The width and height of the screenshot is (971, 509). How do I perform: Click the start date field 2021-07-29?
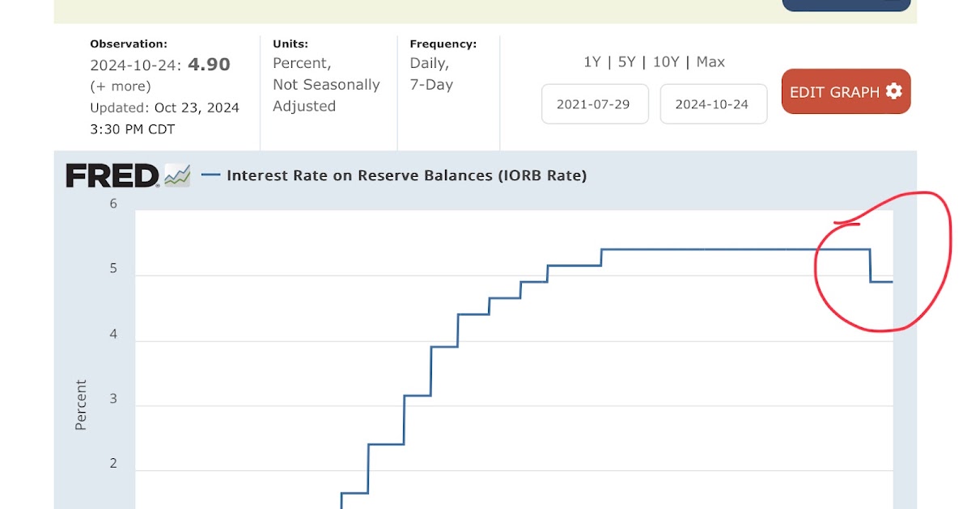[x=595, y=104]
